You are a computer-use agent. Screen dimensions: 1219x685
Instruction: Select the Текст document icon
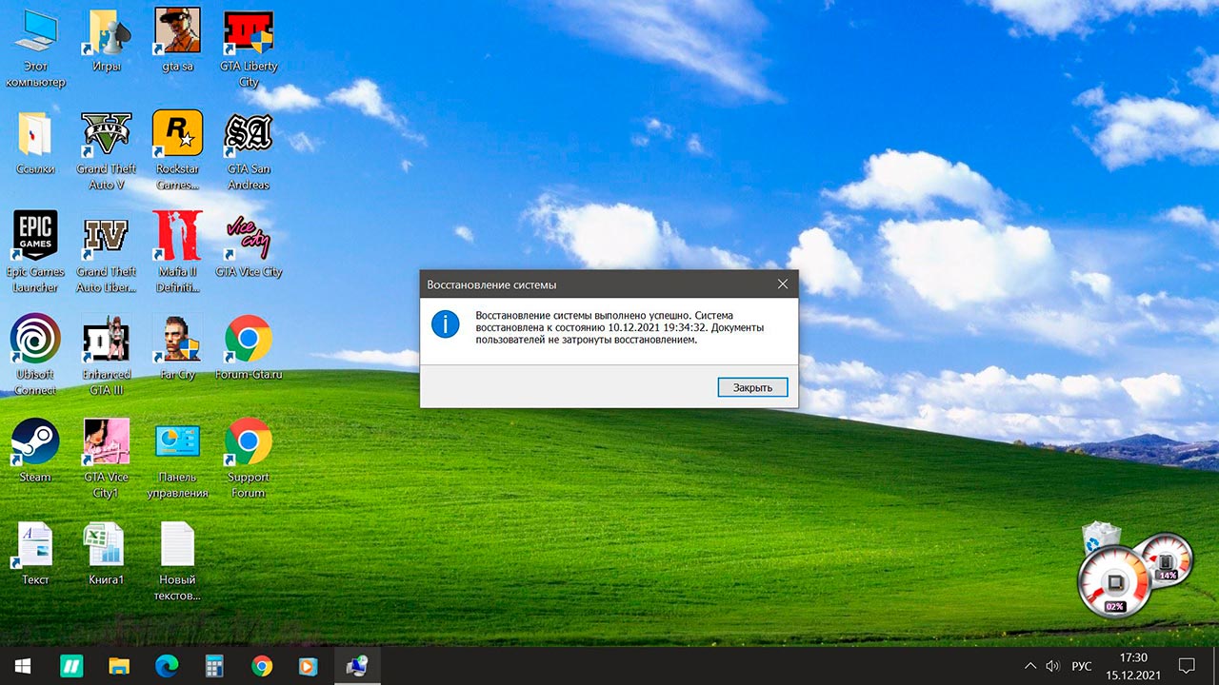(x=35, y=555)
